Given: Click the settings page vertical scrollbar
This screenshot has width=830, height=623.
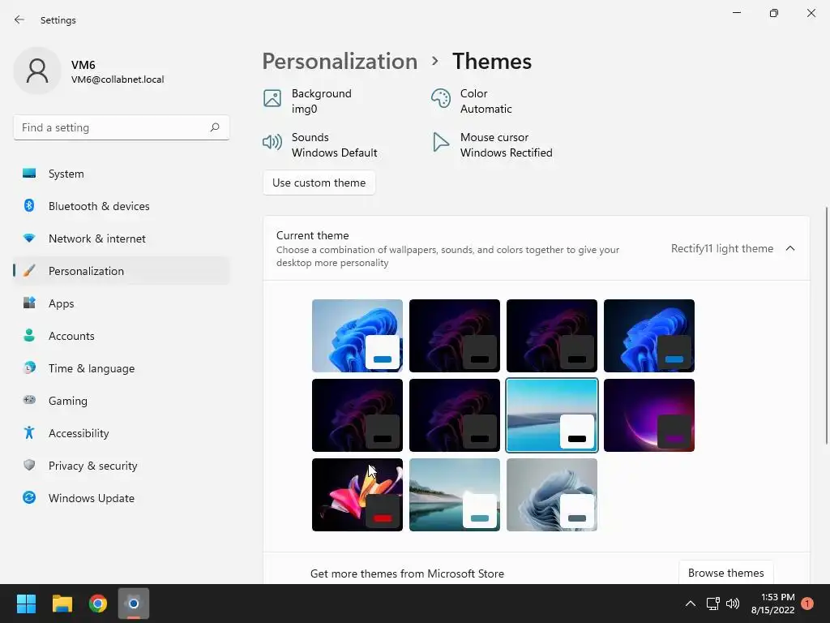Looking at the screenshot, I should pos(826,325).
